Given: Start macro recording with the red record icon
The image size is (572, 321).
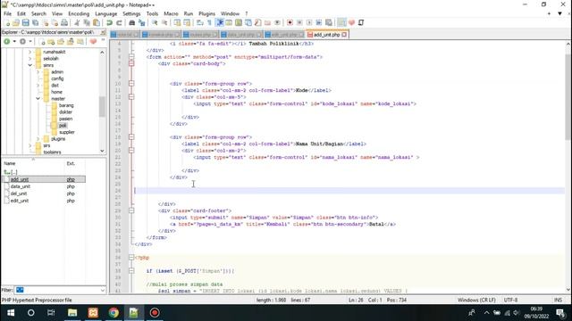Looking at the screenshot, I should click(x=290, y=22).
